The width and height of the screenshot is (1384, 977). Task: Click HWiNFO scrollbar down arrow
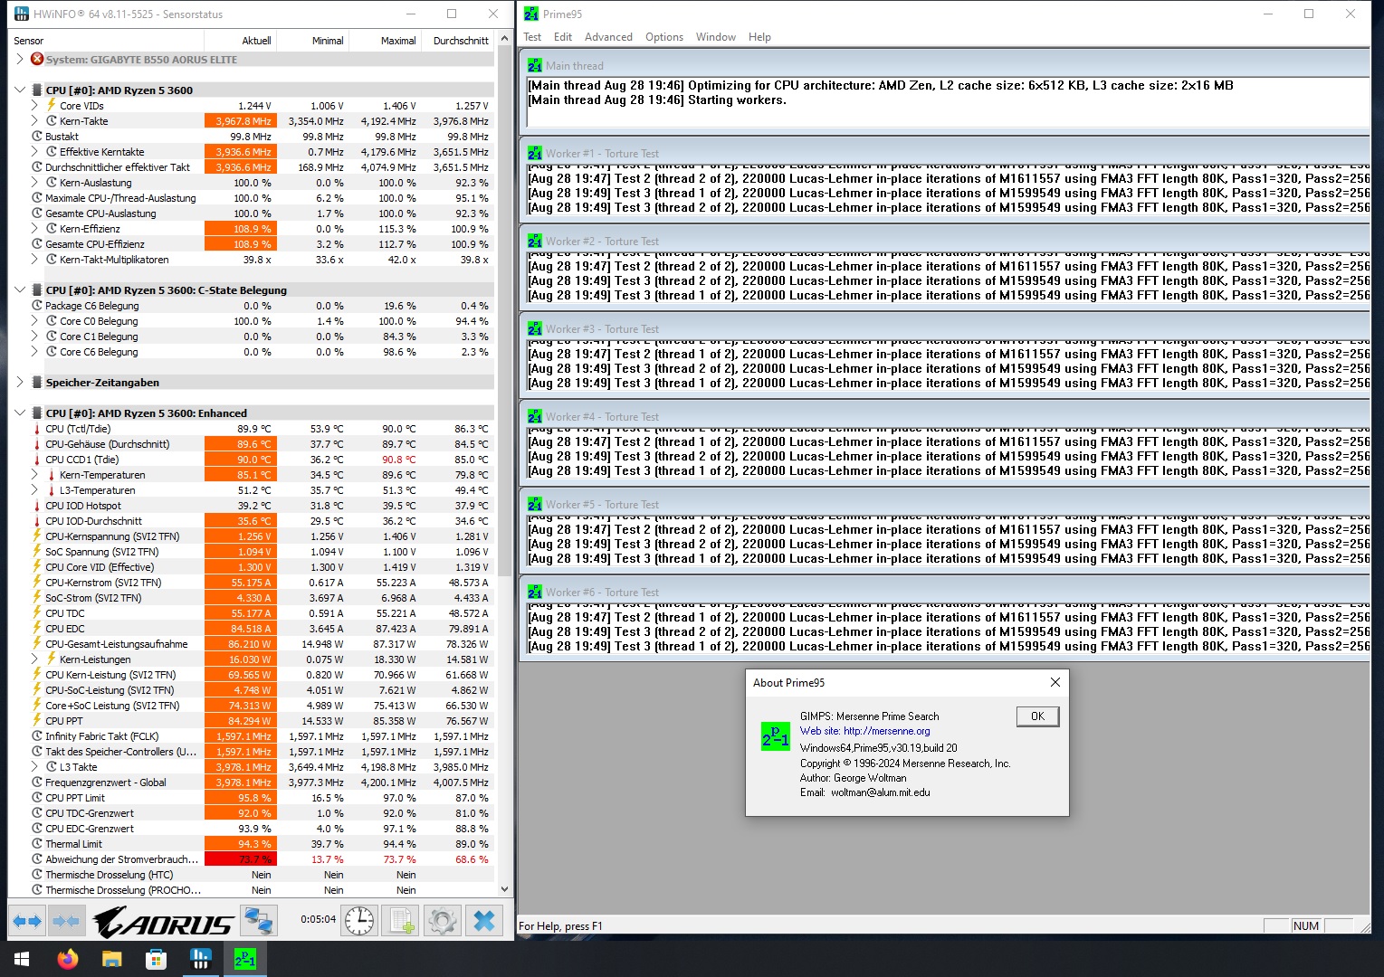tap(504, 890)
